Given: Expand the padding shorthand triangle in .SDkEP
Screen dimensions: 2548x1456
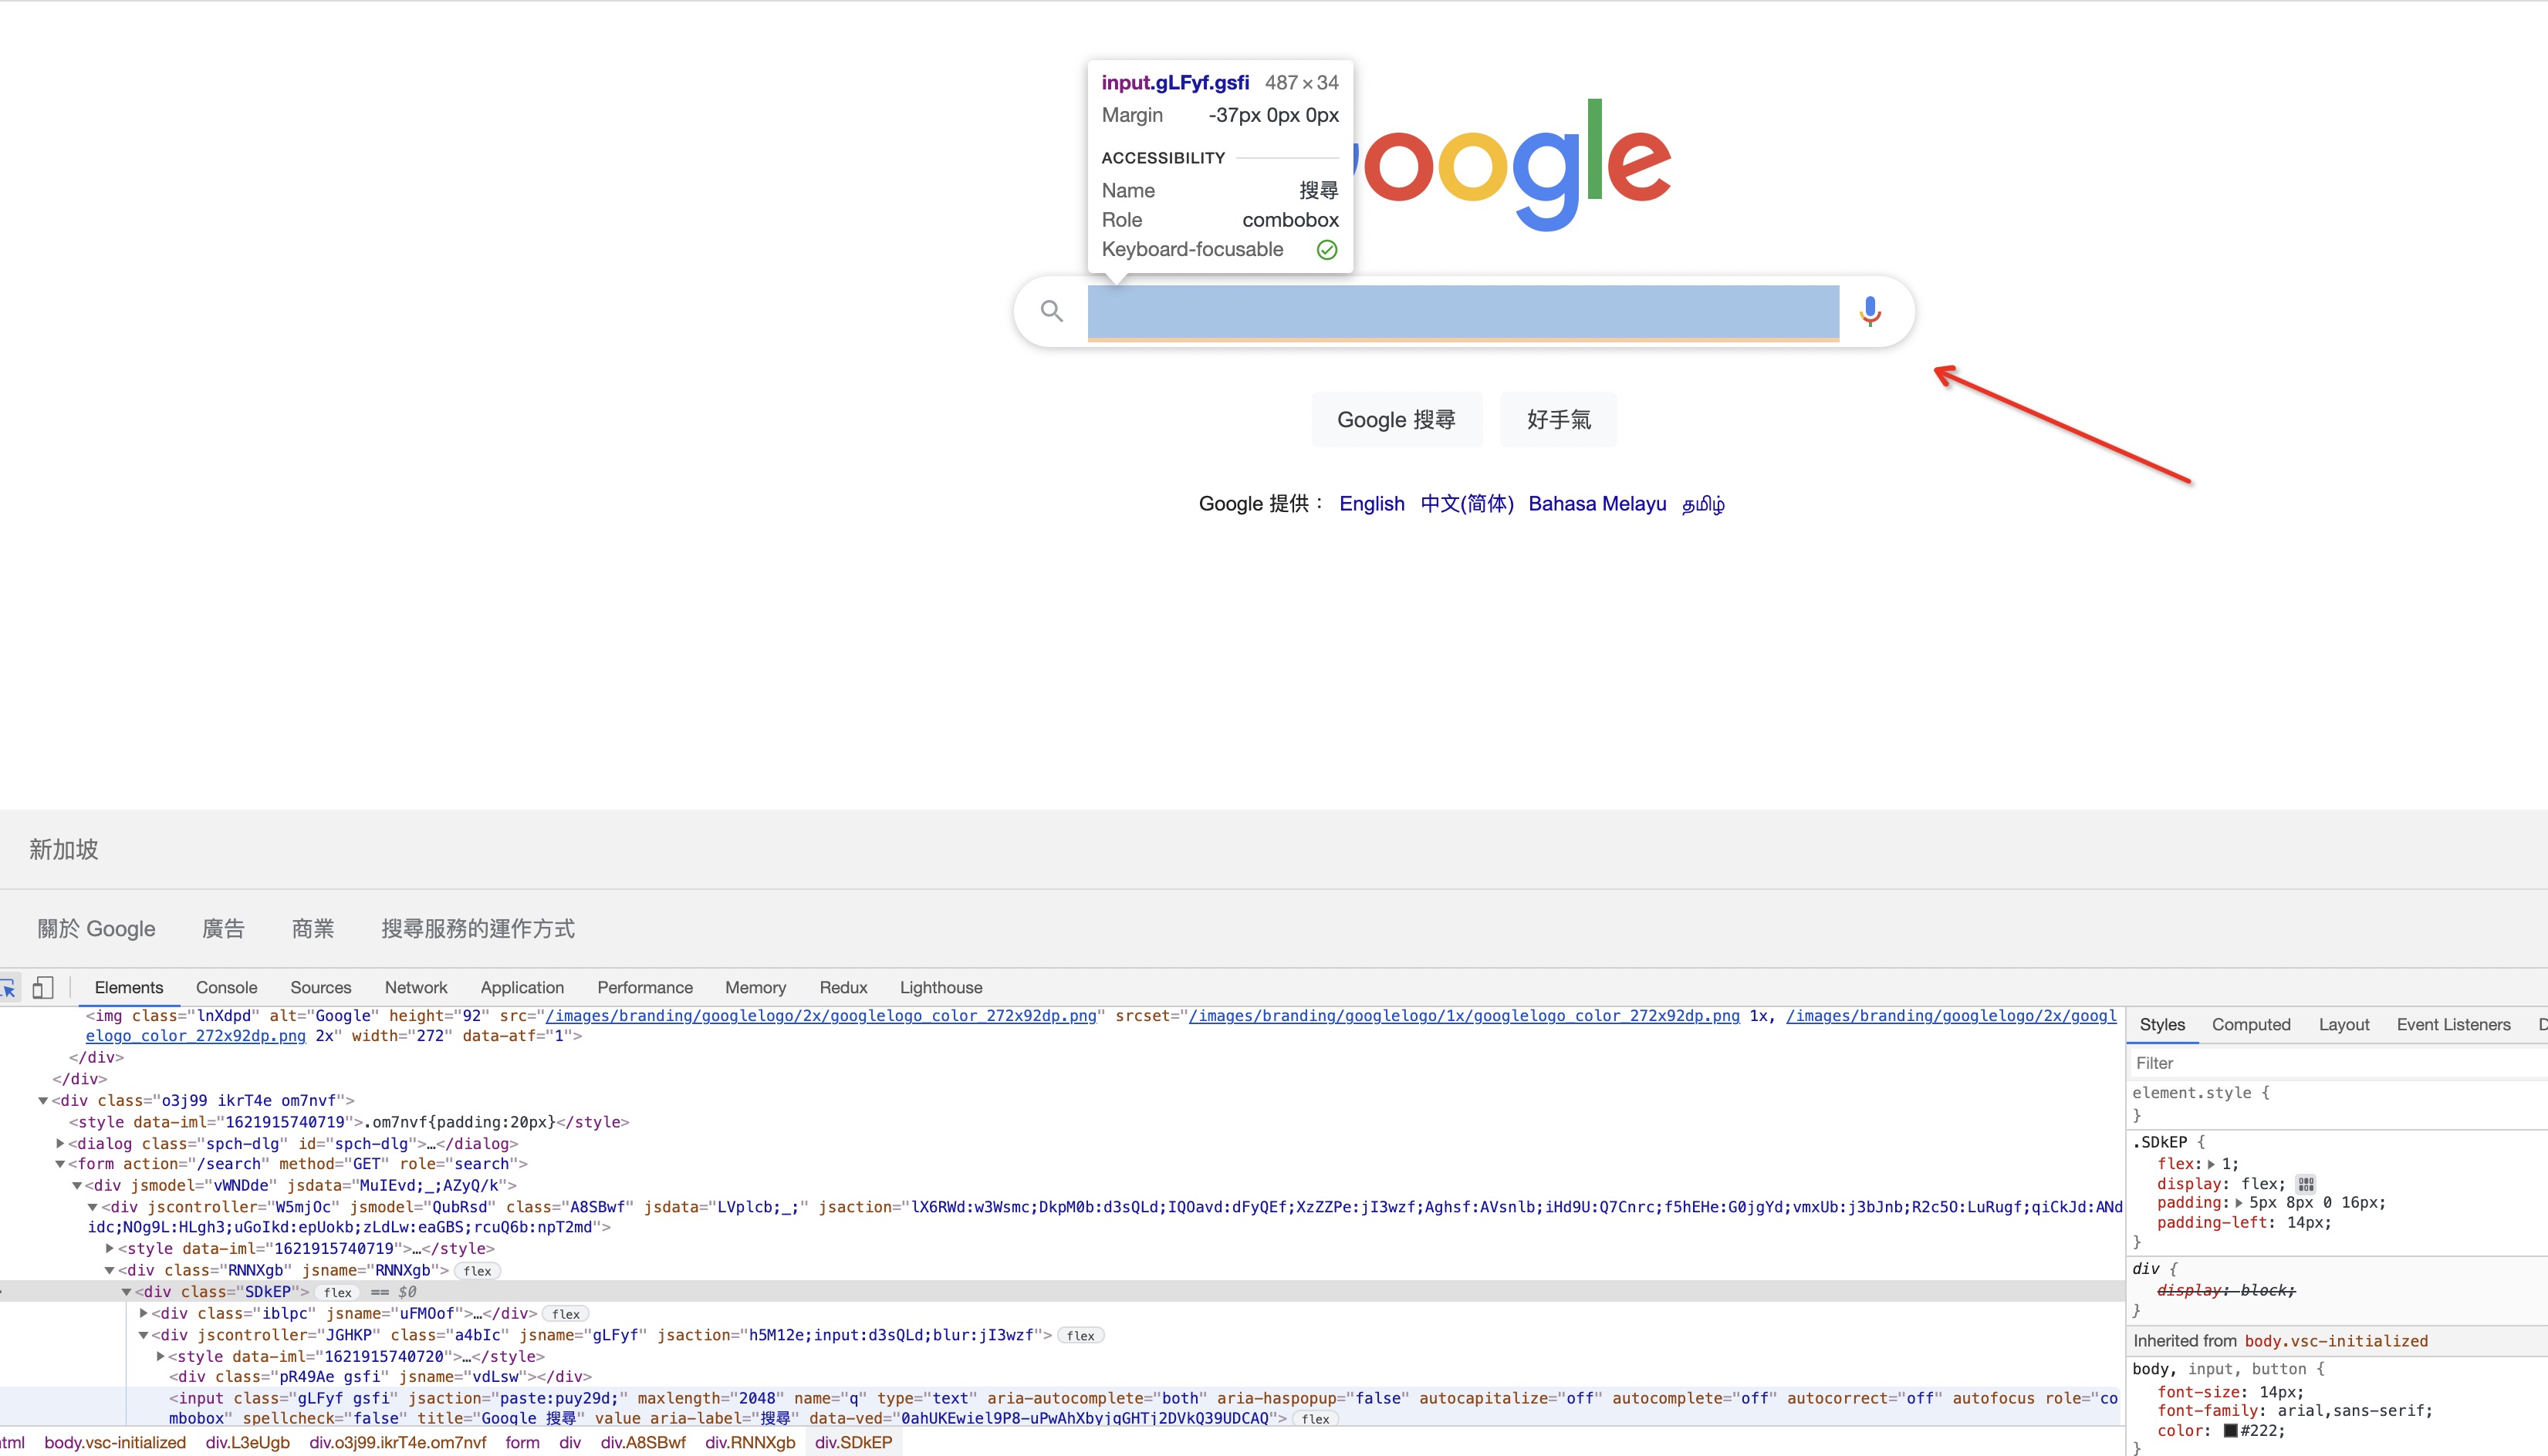Looking at the screenshot, I should tap(2239, 1203).
